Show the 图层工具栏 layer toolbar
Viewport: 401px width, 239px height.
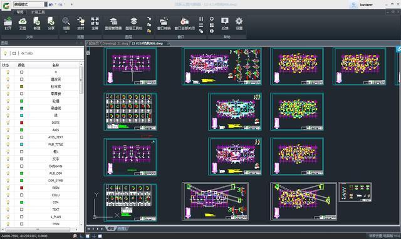pos(133,23)
